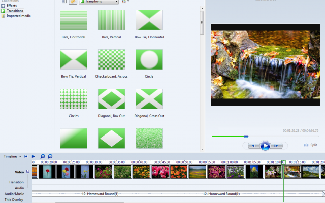
Task: Select the white lily flowers clip
Action: [273, 172]
